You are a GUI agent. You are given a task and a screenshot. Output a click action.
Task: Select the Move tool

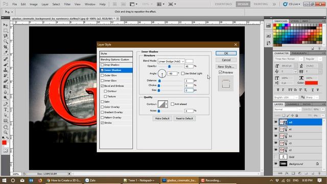pos(6,25)
